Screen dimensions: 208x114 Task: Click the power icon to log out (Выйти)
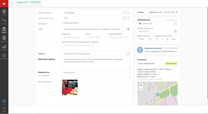[4, 108]
